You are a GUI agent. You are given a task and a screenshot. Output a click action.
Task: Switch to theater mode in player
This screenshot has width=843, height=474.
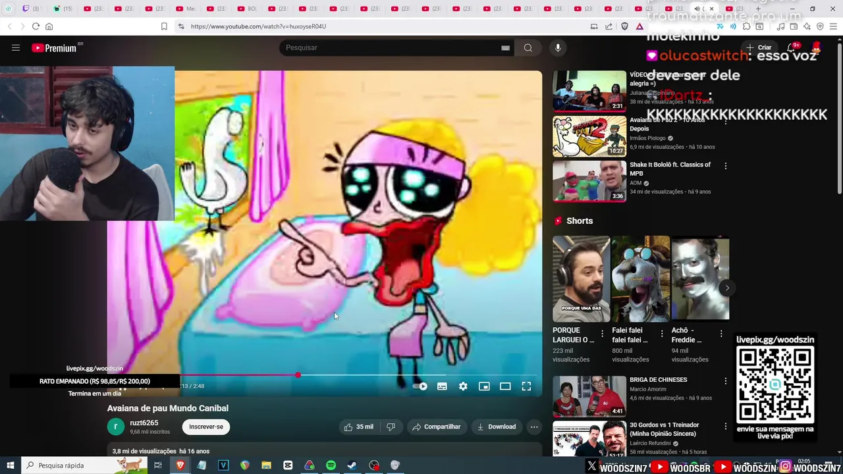click(505, 386)
